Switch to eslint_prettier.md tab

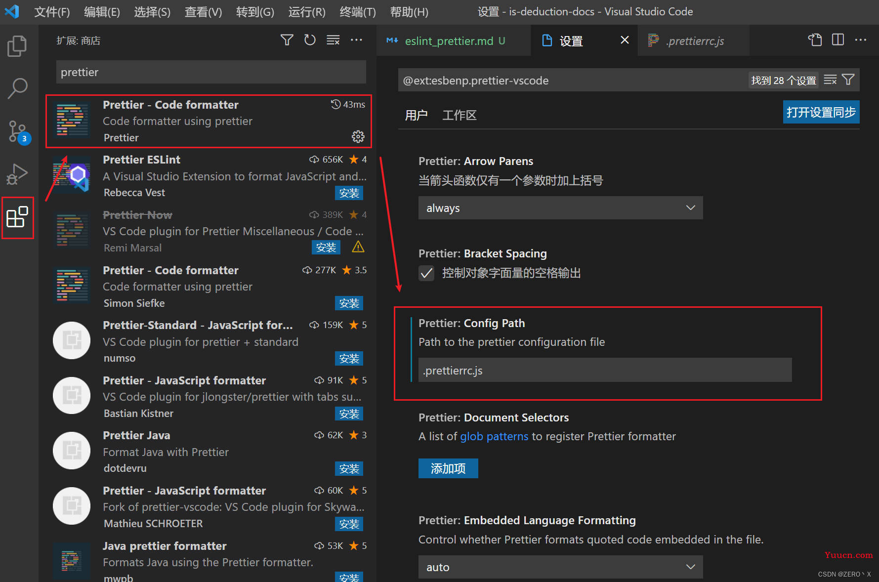pos(454,41)
